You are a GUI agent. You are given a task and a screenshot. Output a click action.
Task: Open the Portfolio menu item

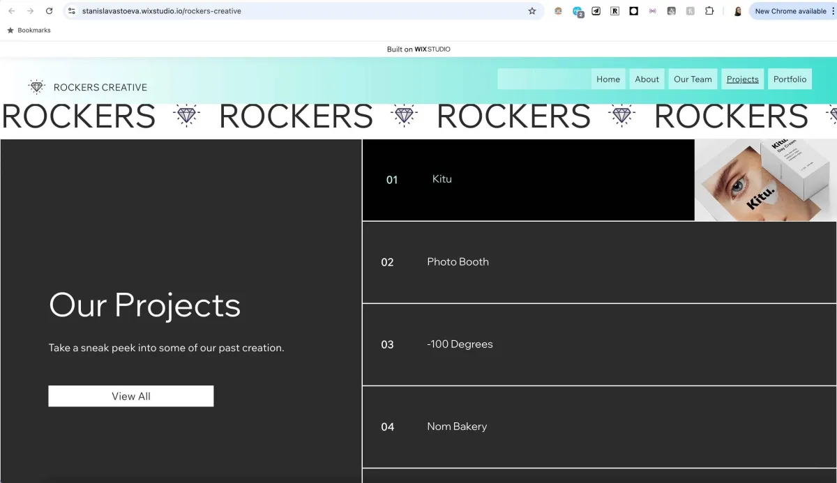coord(790,79)
